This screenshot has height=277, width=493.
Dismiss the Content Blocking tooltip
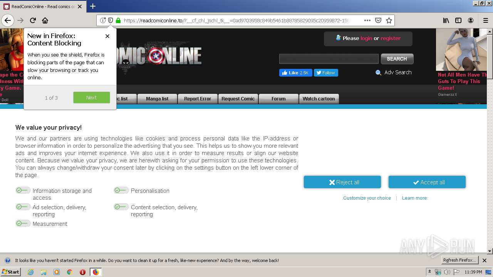[x=107, y=36]
